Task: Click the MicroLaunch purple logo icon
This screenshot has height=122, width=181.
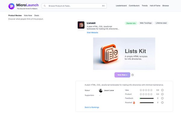Action: pos(11,6)
